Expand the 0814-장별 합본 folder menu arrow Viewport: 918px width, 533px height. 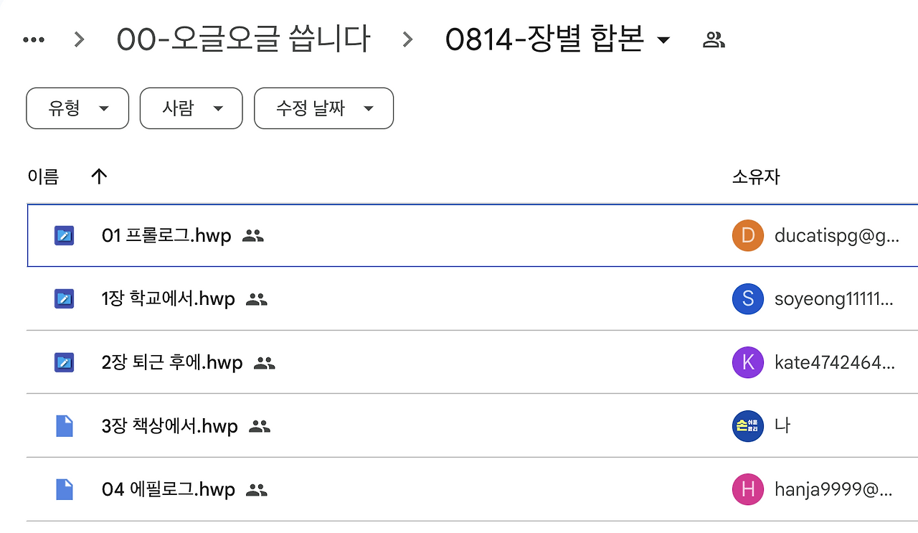pos(663,39)
